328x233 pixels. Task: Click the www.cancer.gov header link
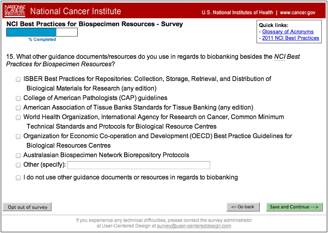point(298,12)
